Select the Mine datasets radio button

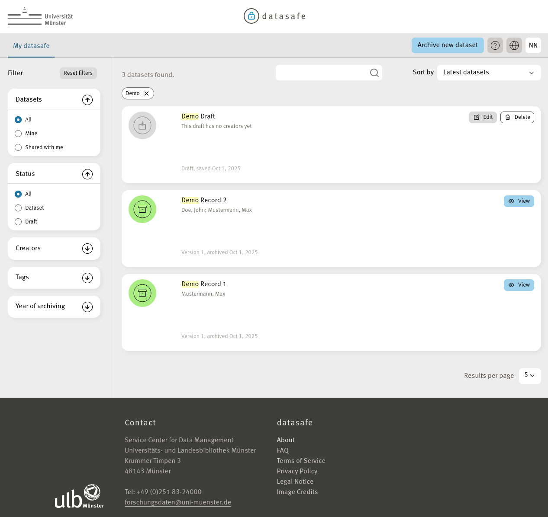(18, 134)
